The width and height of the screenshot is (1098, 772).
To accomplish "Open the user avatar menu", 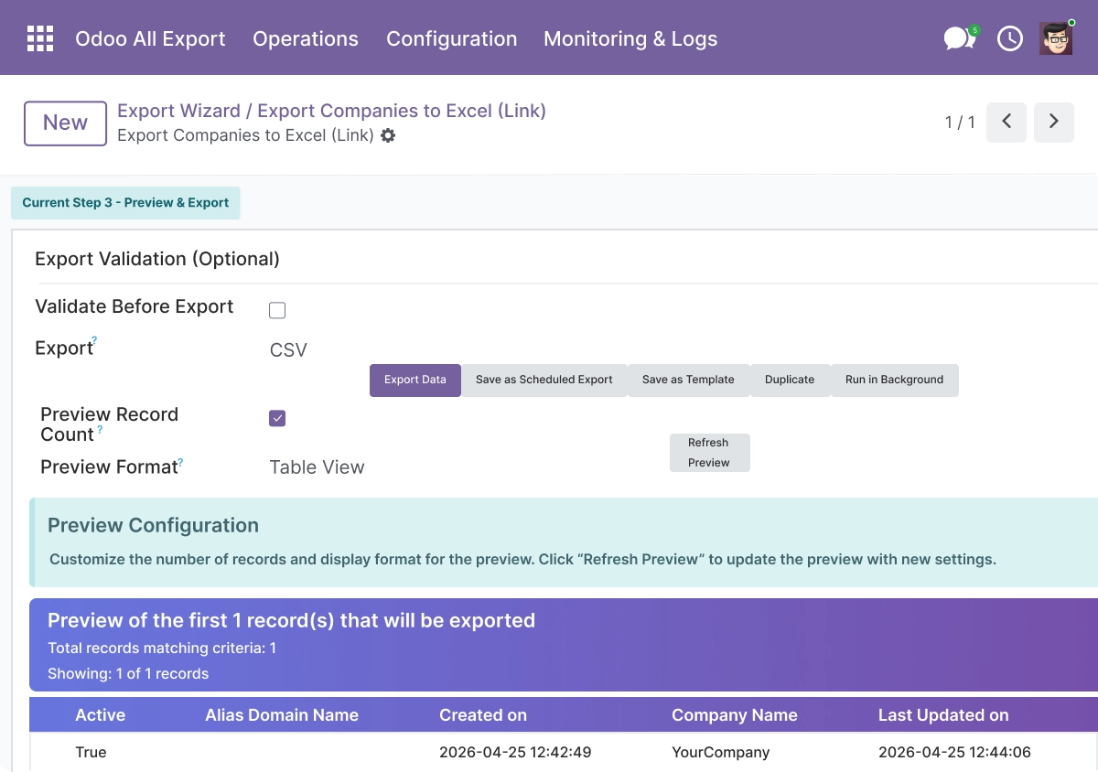I will [1056, 38].
